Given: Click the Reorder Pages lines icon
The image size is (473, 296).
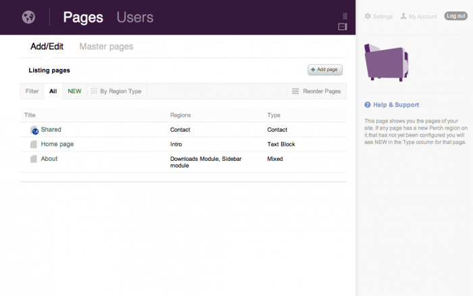Looking at the screenshot, I should [x=295, y=91].
